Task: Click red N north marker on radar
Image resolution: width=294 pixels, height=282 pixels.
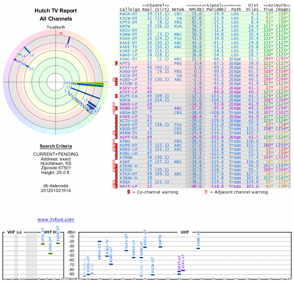Action: (61, 33)
